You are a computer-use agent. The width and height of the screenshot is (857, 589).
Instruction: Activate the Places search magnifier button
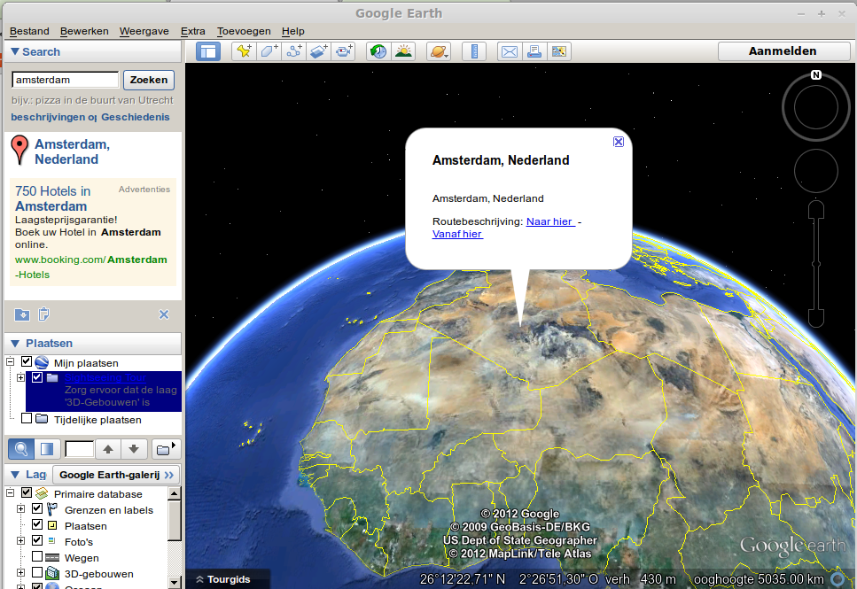pos(21,449)
